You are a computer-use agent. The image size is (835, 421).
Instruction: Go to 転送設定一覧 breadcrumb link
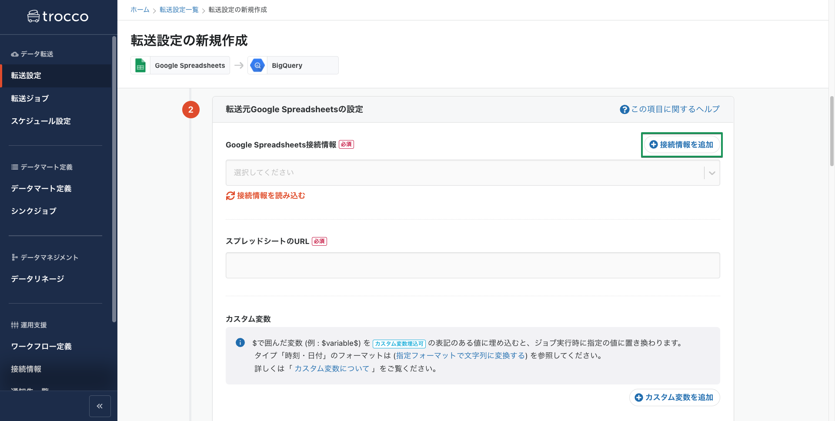[x=179, y=10]
